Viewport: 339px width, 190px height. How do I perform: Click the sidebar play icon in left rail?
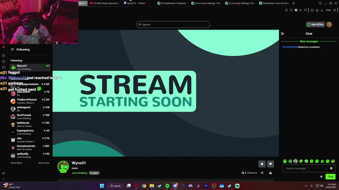click(3, 56)
